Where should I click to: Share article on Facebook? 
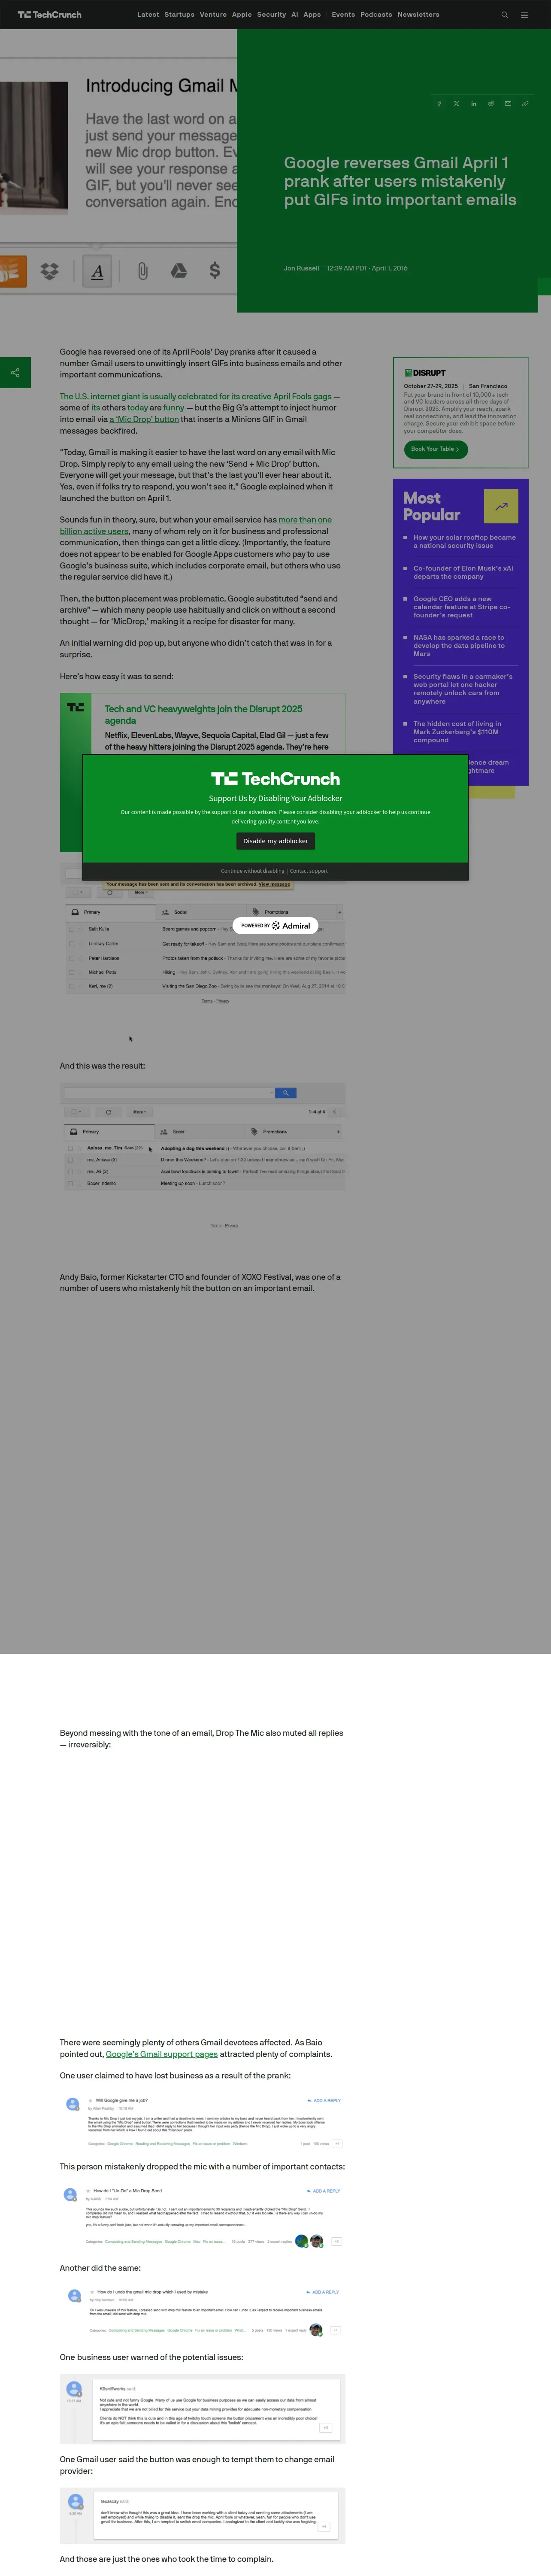(x=439, y=104)
